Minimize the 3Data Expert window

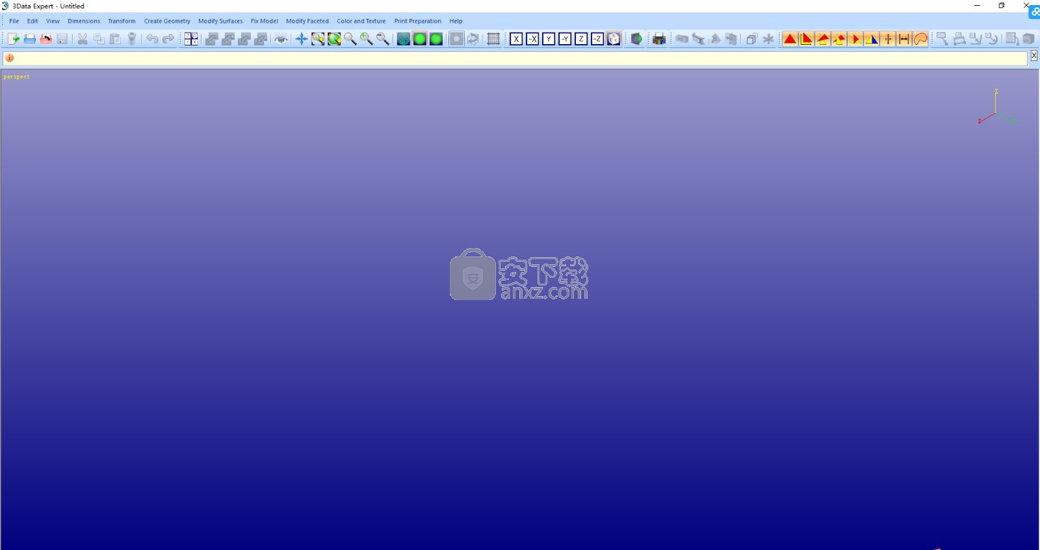pos(977,6)
